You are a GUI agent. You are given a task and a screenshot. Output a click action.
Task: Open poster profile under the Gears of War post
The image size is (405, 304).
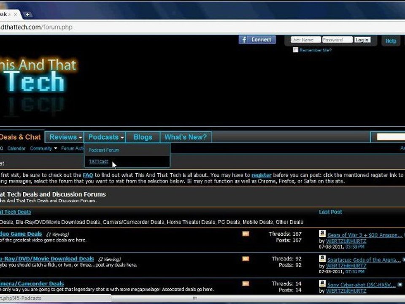point(346,241)
